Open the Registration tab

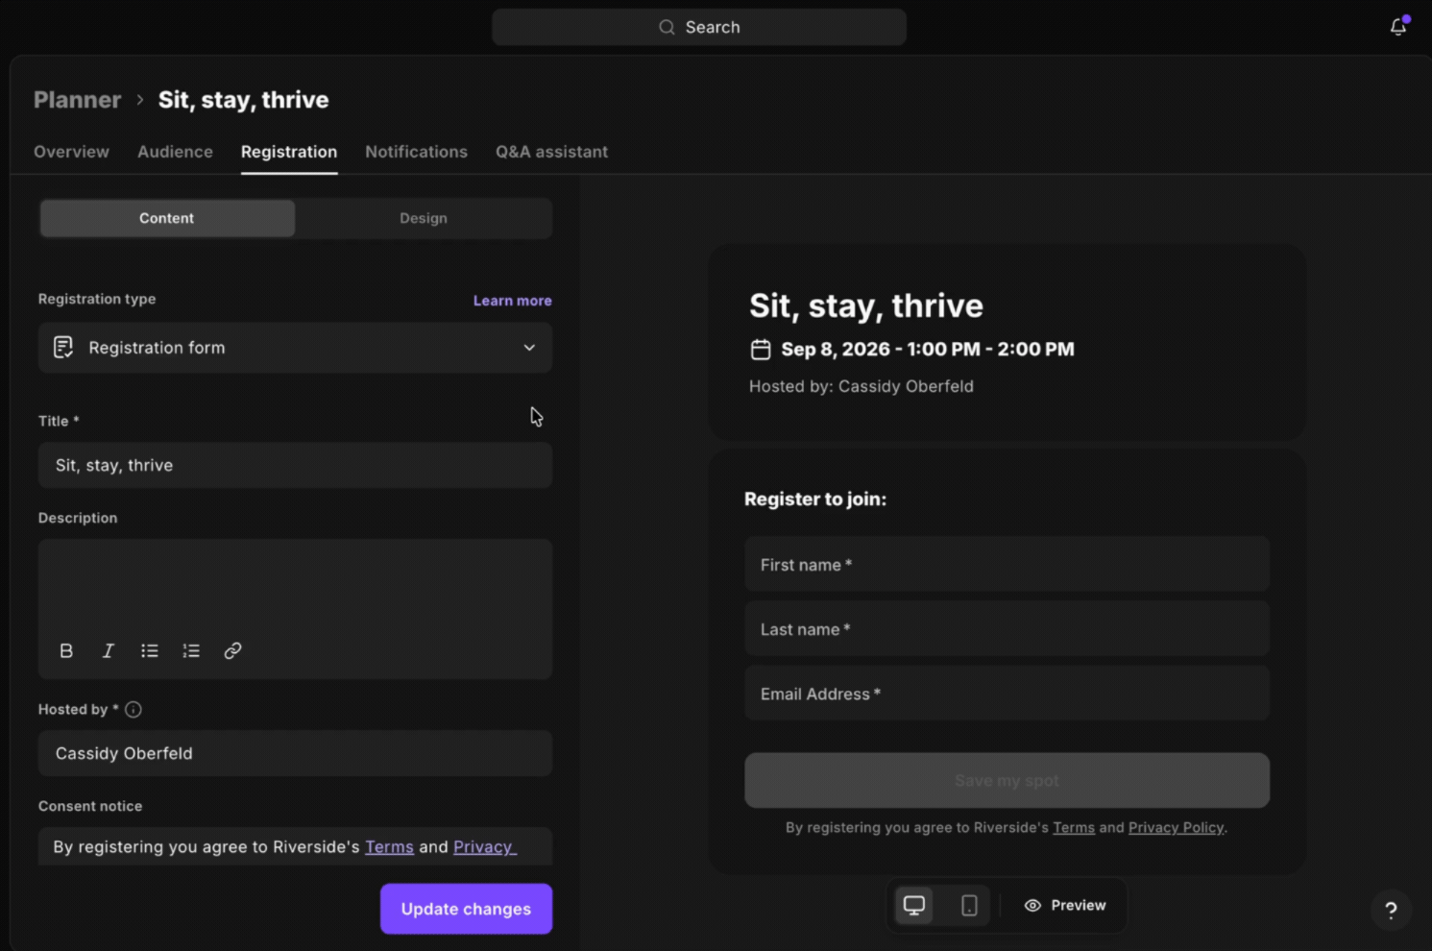point(289,152)
